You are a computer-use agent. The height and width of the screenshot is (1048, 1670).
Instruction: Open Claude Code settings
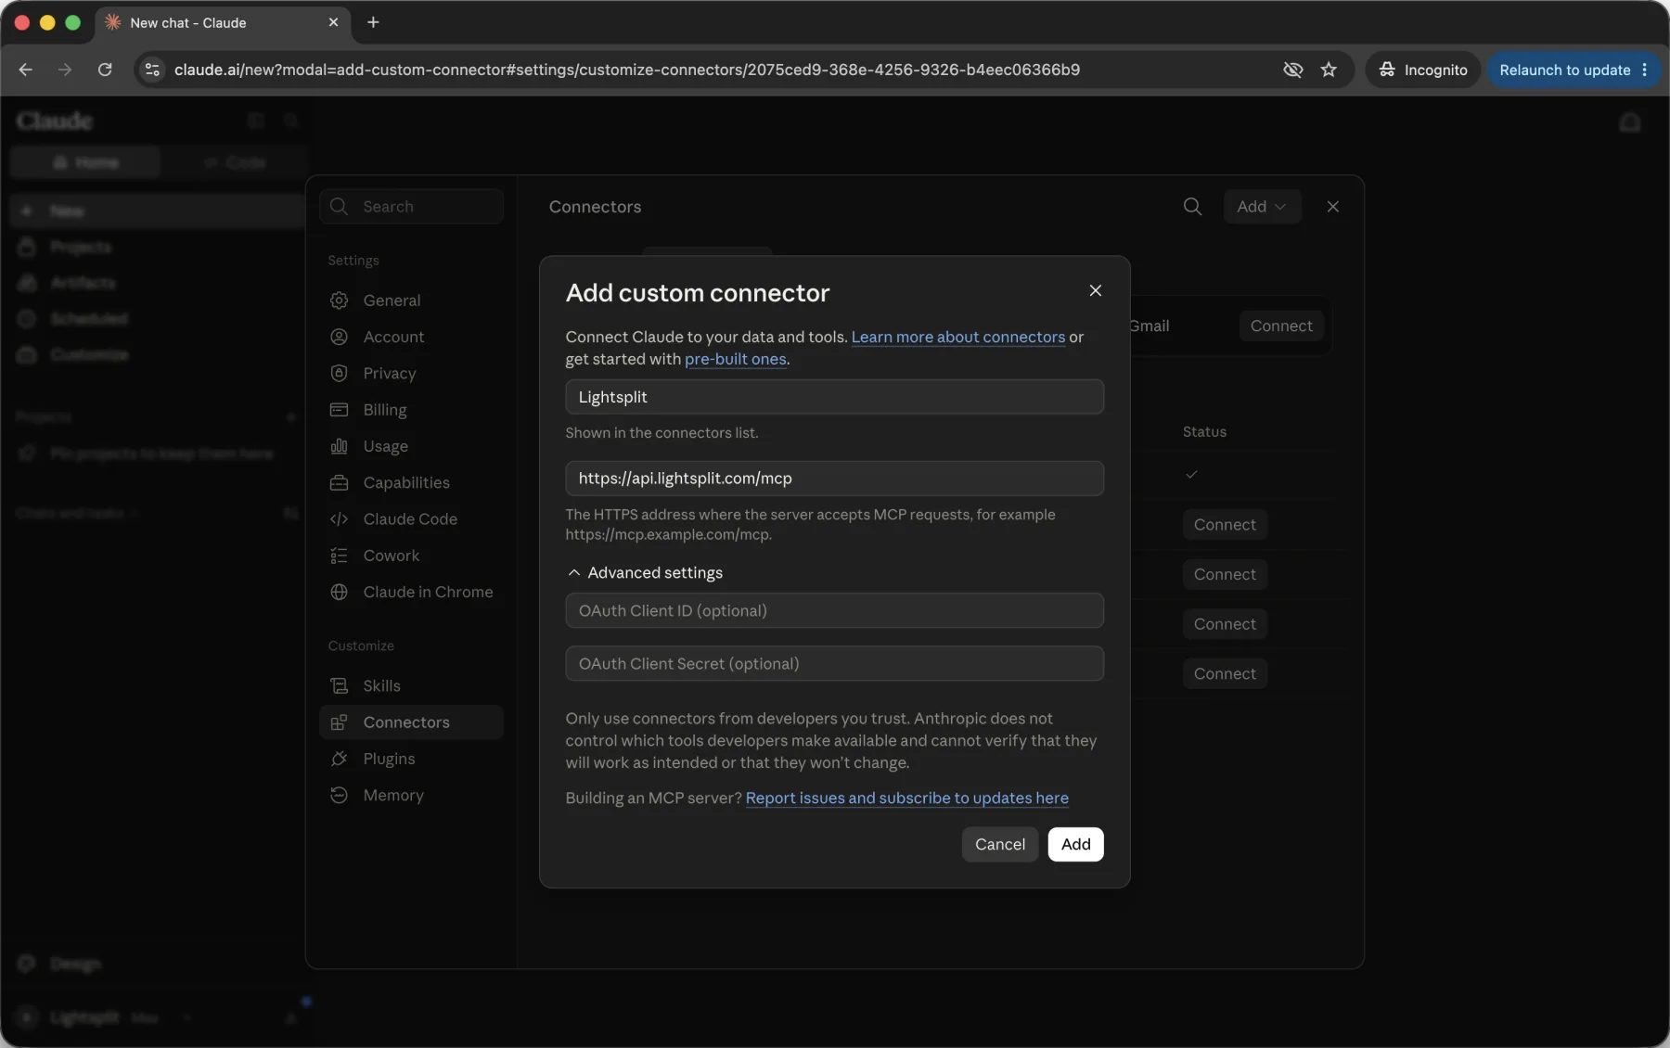[411, 519]
